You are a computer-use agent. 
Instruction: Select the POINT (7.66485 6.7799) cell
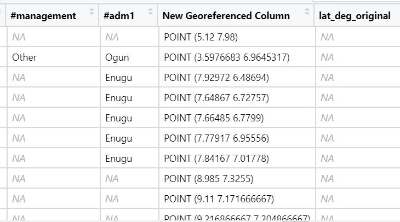(214, 118)
